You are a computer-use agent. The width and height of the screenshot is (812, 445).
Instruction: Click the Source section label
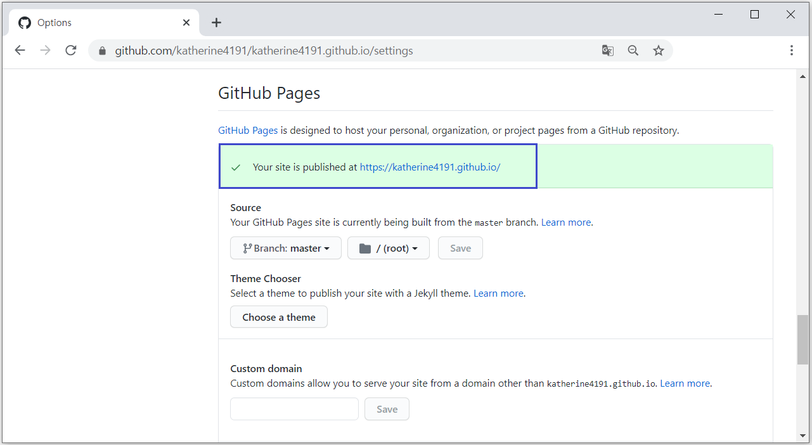click(x=246, y=208)
